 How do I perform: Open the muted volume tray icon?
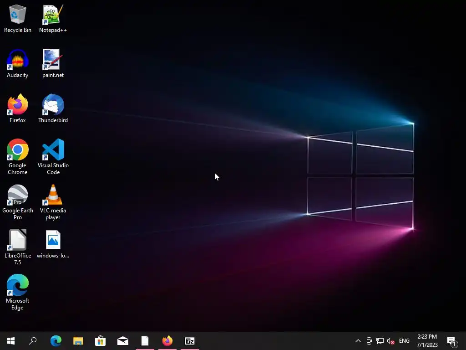(390, 341)
